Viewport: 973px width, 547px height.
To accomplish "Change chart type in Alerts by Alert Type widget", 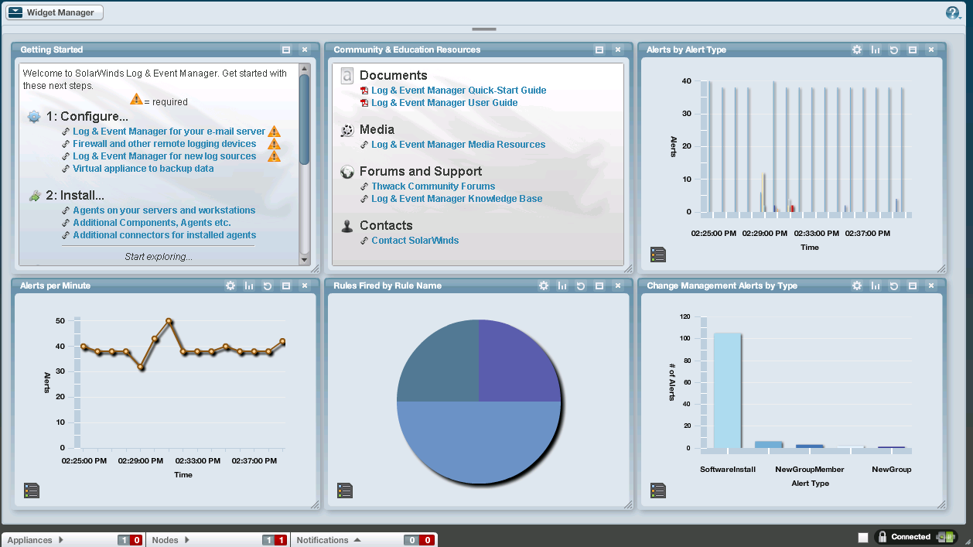I will [876, 50].
